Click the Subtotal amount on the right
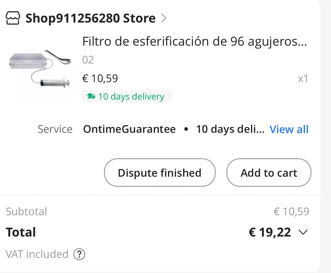 click(x=291, y=212)
